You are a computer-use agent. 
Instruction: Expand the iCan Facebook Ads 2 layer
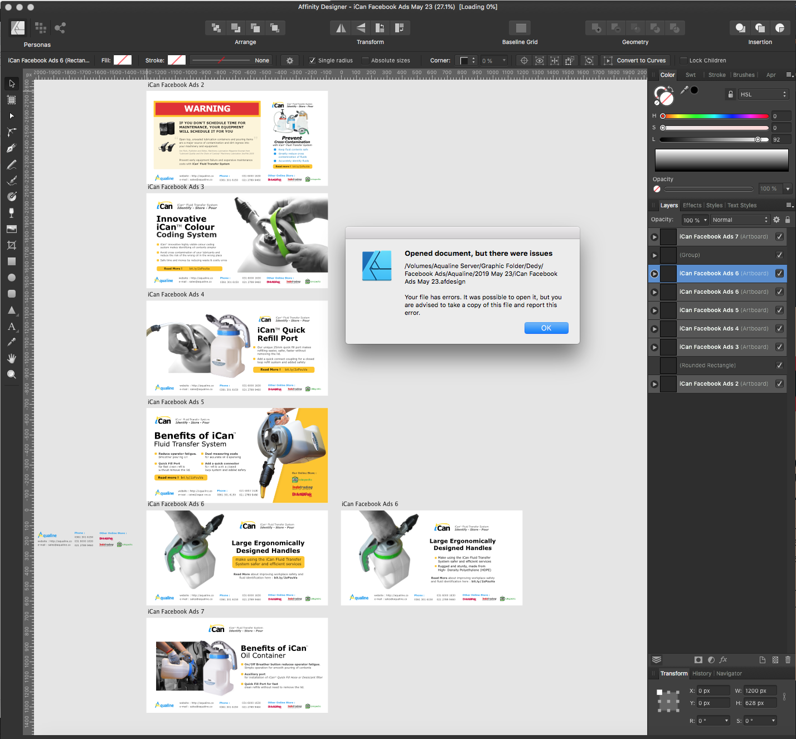pos(654,384)
